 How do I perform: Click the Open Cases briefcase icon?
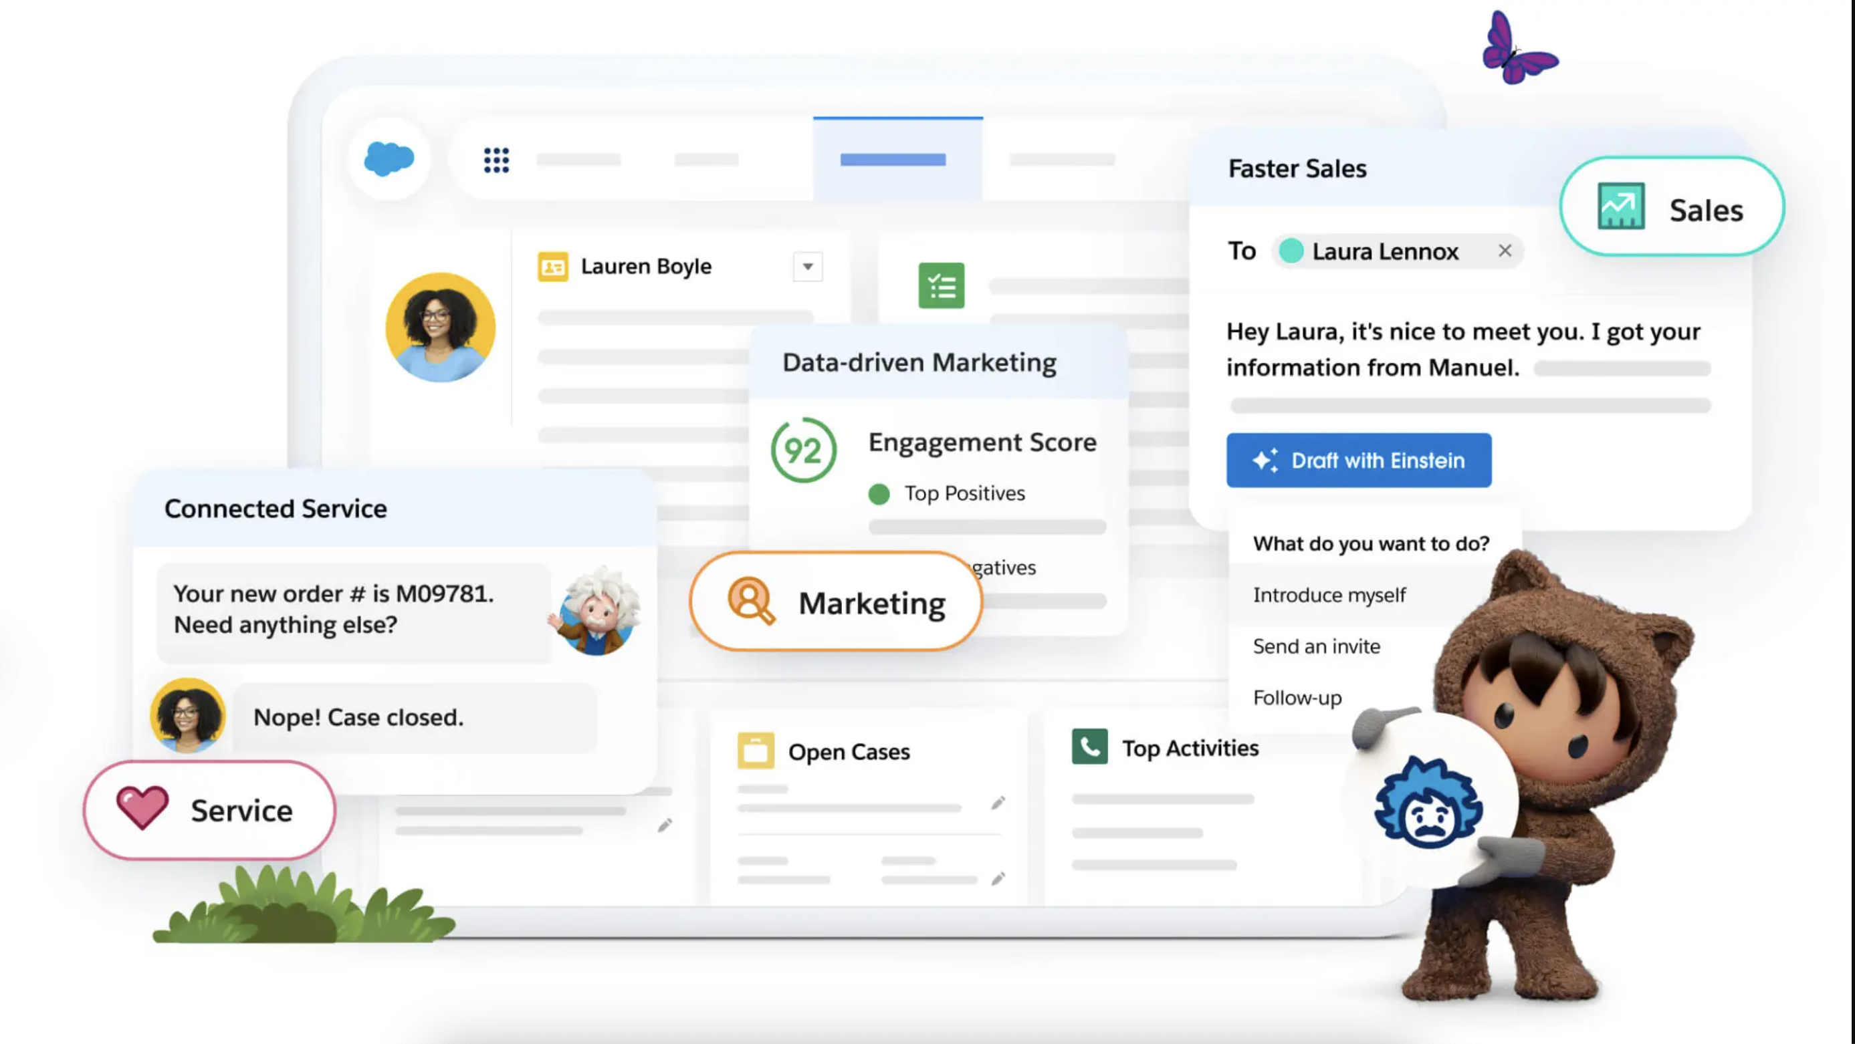(x=756, y=751)
